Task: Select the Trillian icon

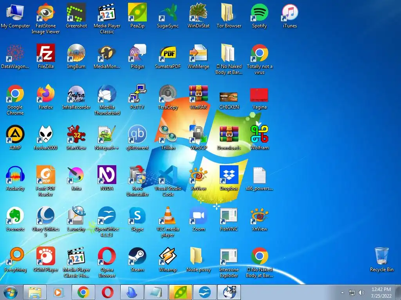Action: pos(168,137)
